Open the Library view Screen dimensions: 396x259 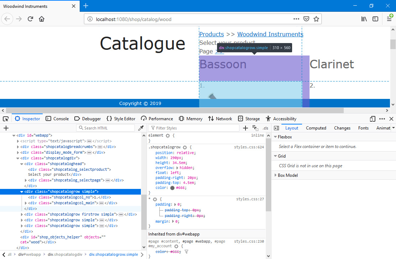pyautogui.click(x=364, y=19)
